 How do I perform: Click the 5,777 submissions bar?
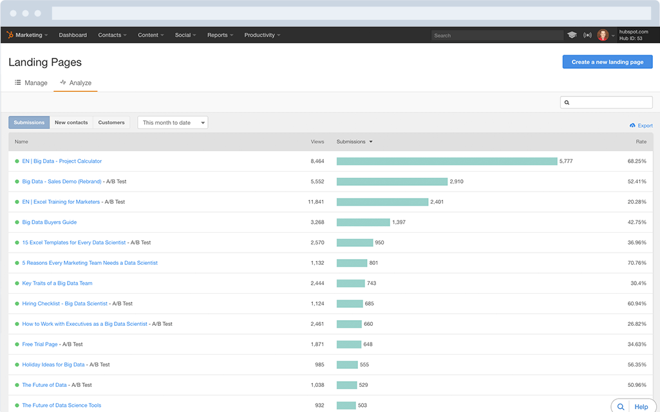[x=447, y=161]
